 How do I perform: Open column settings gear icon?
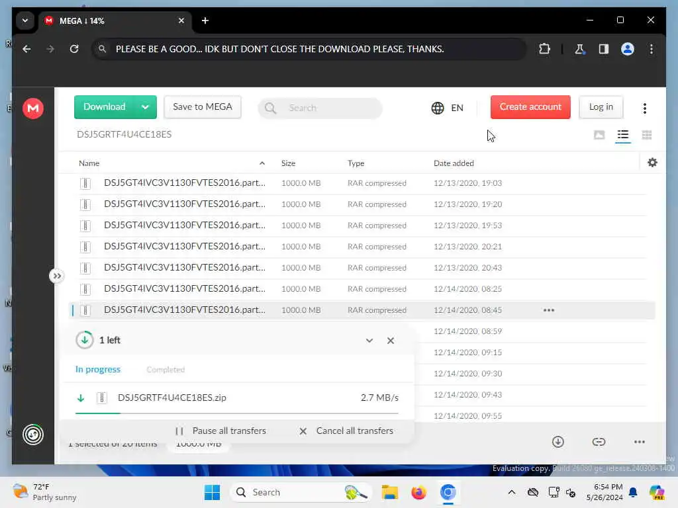pyautogui.click(x=652, y=163)
